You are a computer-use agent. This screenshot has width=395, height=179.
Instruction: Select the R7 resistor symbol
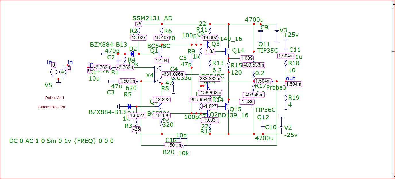(x=162, y=123)
